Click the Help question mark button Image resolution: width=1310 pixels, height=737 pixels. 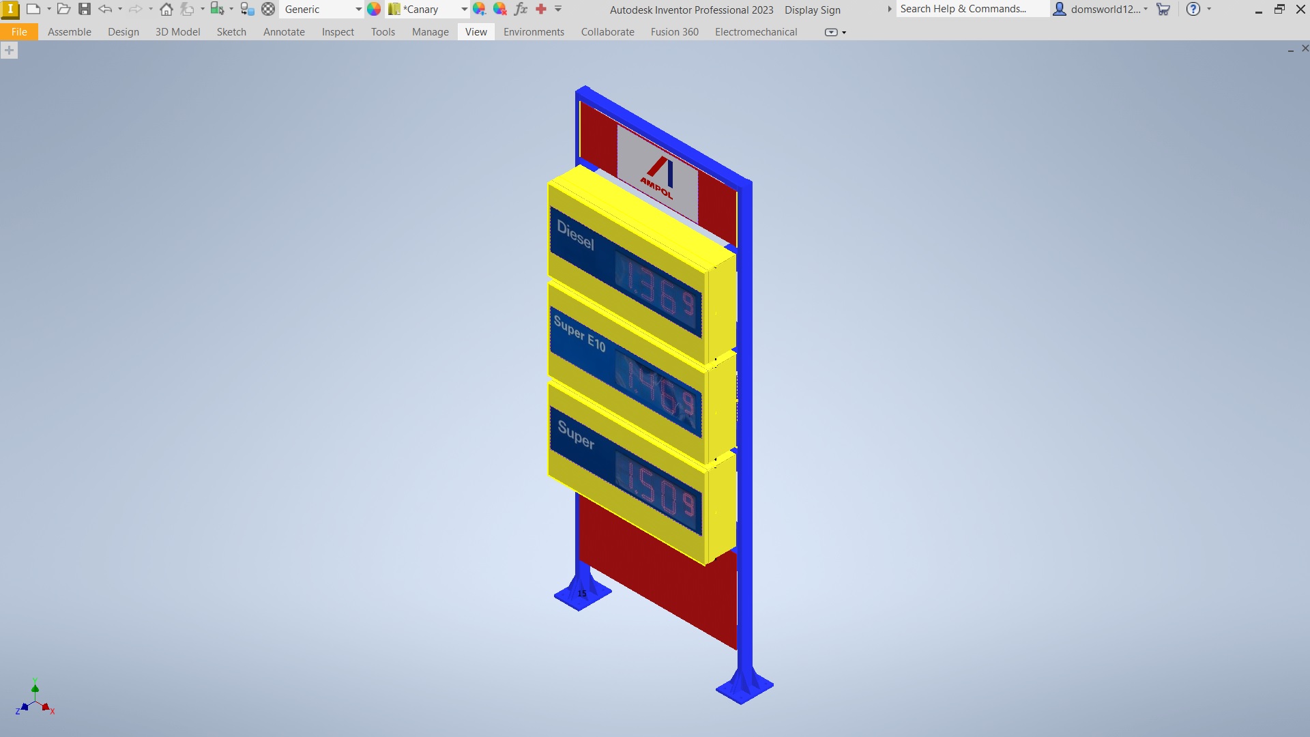[1193, 9]
